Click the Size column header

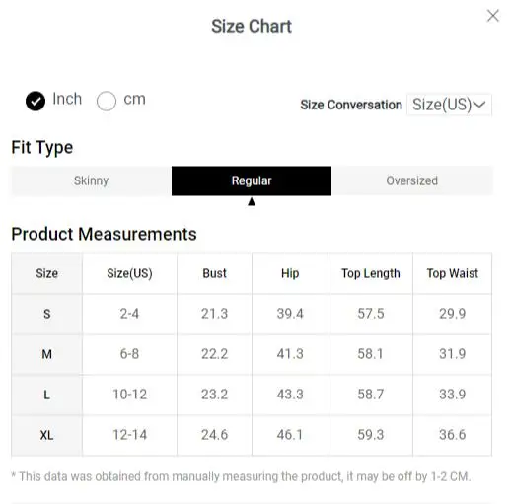click(47, 273)
